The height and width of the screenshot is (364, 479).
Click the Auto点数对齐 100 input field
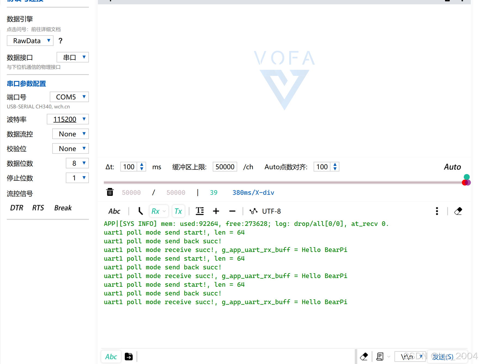tap(322, 167)
